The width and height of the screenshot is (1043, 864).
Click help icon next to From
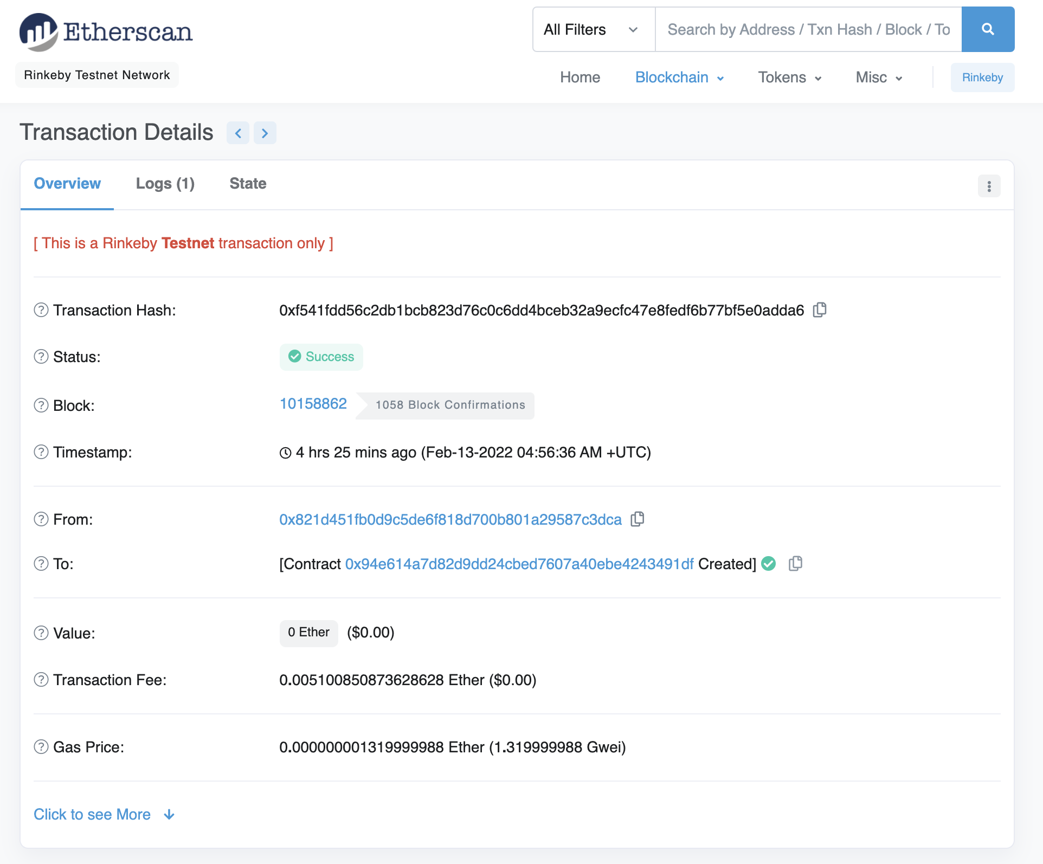pos(41,519)
